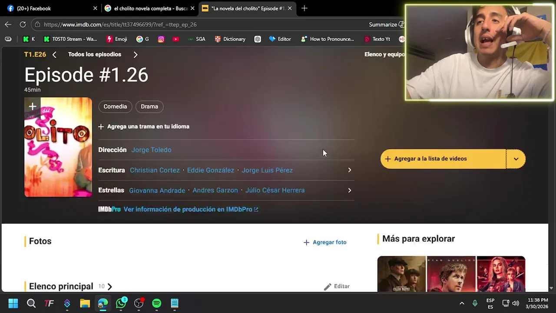Click Agrega una trama en tu idioma
The width and height of the screenshot is (556, 313).
coord(144,127)
